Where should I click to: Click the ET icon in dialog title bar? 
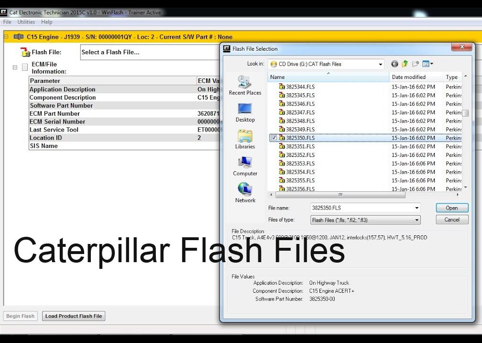227,49
